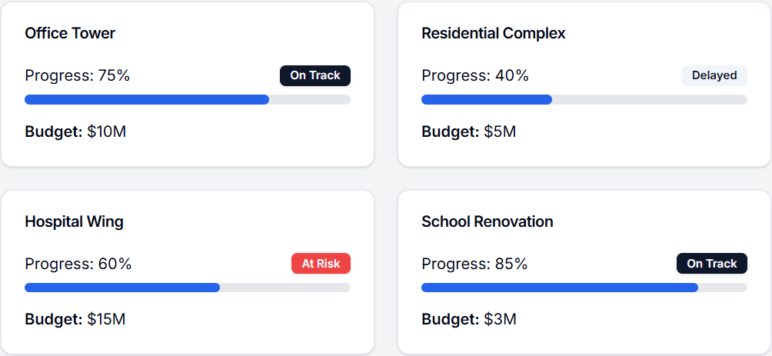Screen dimensions: 772x356
Task: Click the Delayed status badge
Action: pyautogui.click(x=714, y=75)
